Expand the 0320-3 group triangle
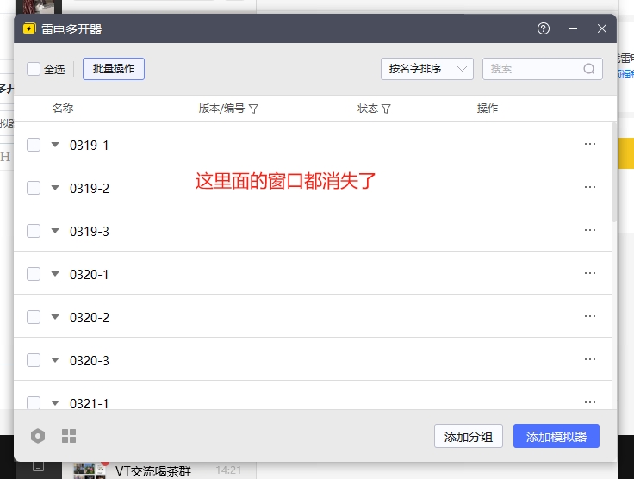This screenshot has width=634, height=479. [55, 360]
